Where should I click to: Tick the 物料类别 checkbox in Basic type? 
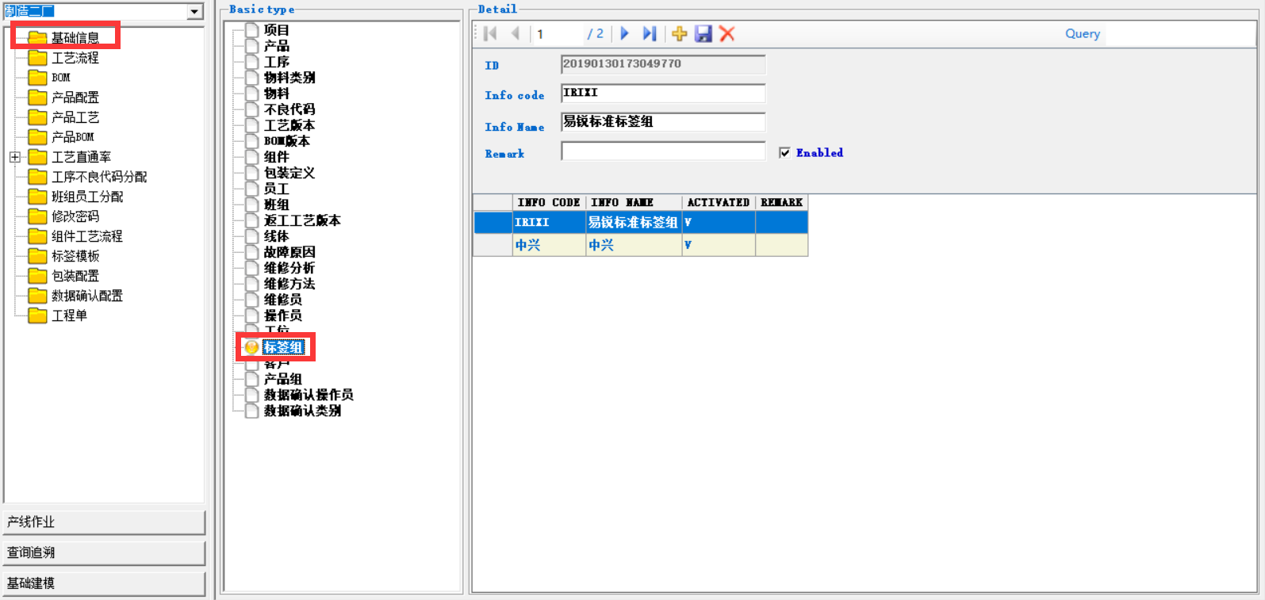pos(252,78)
